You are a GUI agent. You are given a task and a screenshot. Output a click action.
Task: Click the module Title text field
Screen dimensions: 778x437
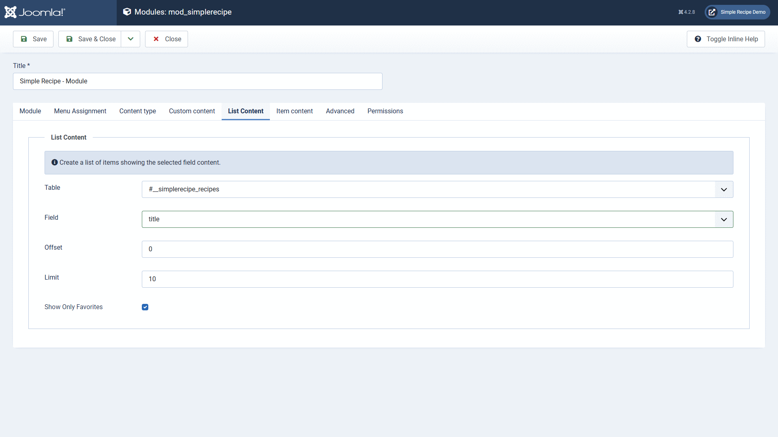[197, 81]
